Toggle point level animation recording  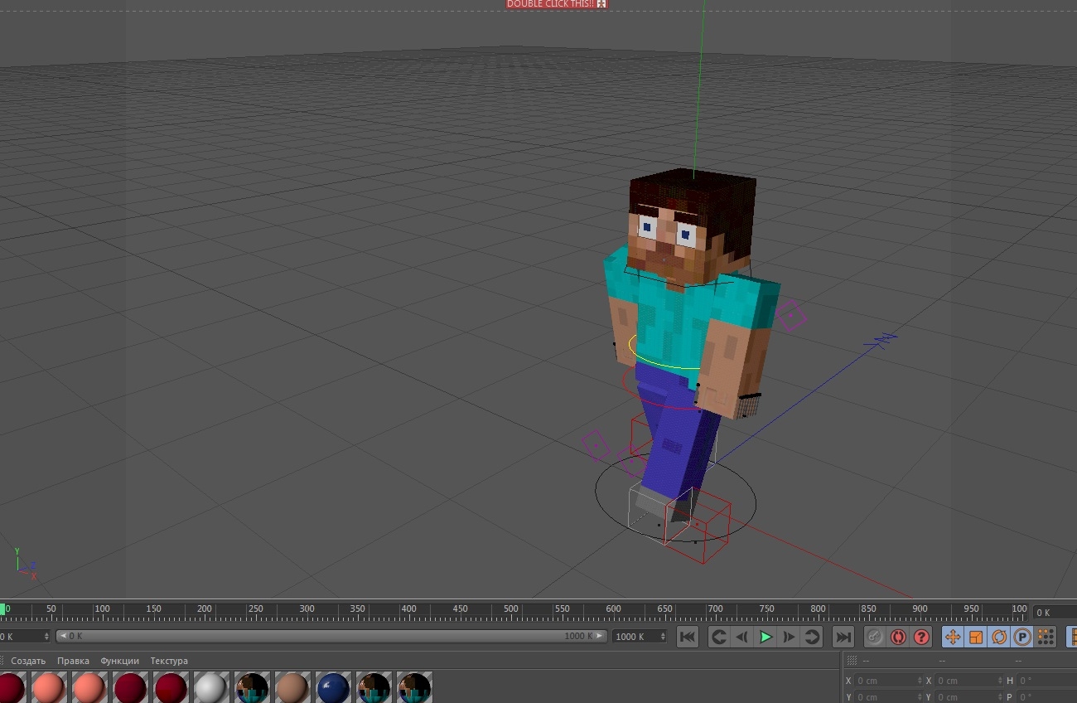(x=1046, y=637)
